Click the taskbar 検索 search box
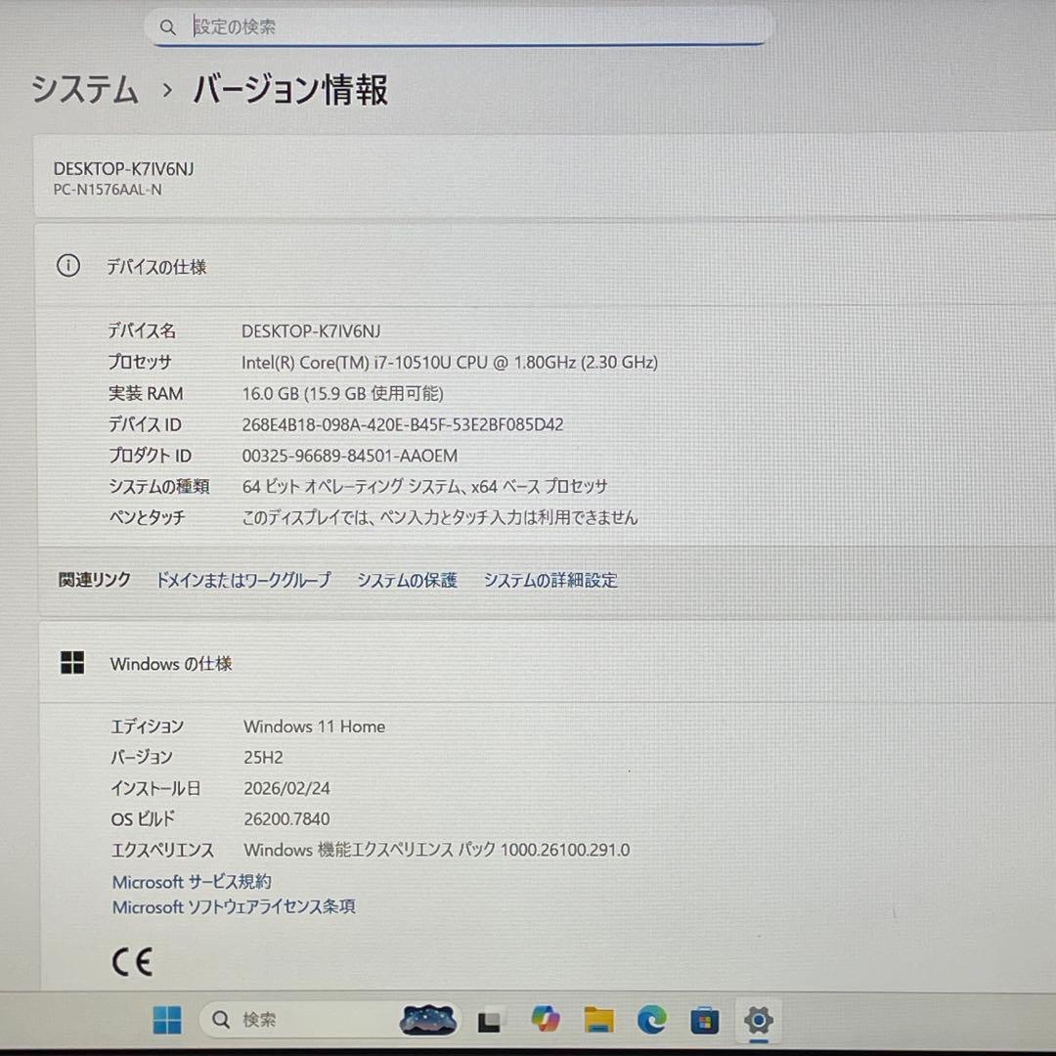The height and width of the screenshot is (1056, 1056). point(330,1020)
